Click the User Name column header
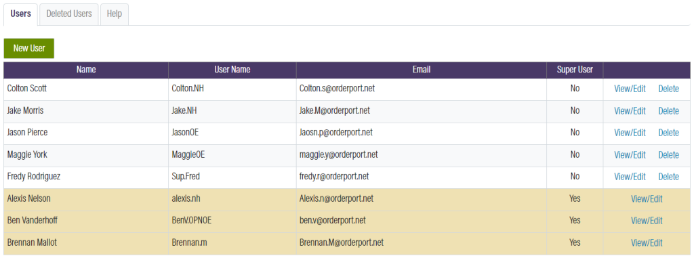This screenshot has width=694, height=258. pyautogui.click(x=232, y=70)
